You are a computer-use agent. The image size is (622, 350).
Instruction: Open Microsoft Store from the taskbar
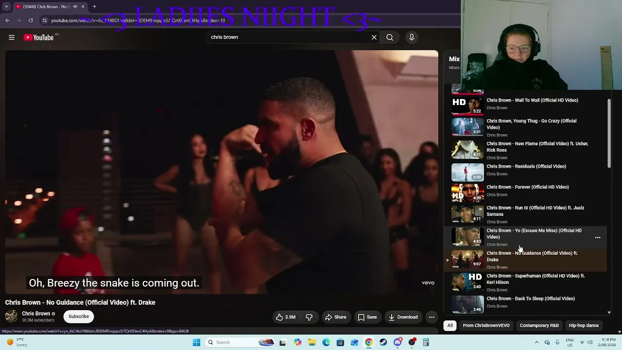(x=340, y=343)
